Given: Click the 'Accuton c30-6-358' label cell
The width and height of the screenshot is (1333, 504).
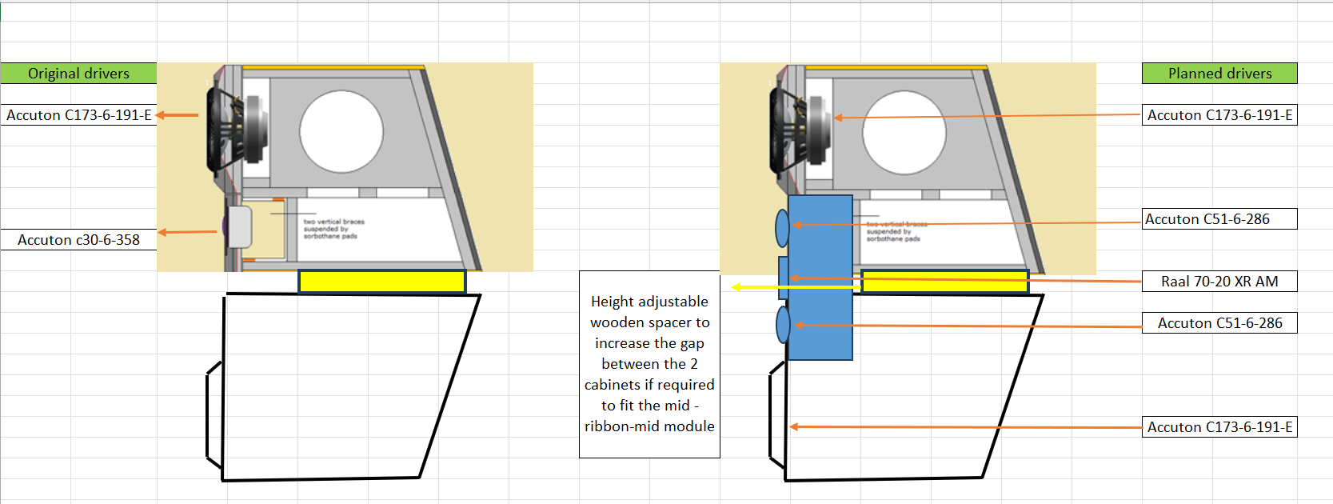Looking at the screenshot, I should point(78,240).
